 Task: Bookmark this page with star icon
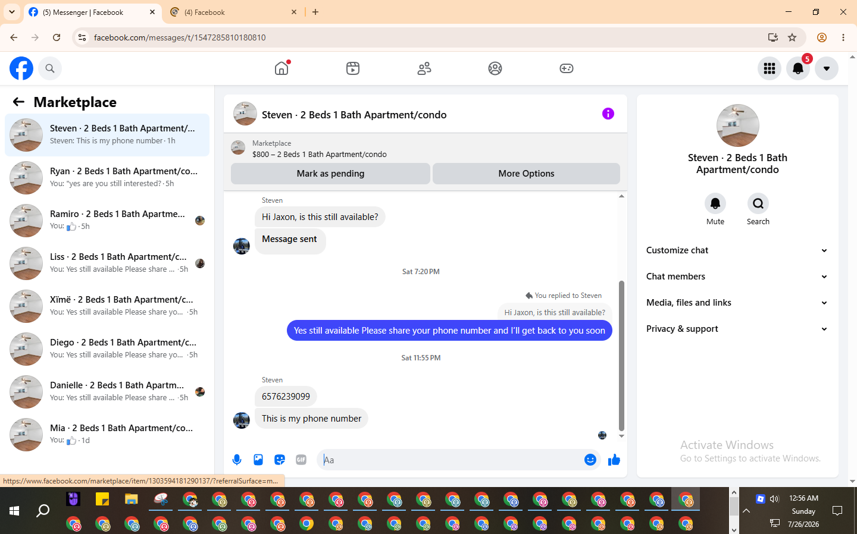(792, 37)
